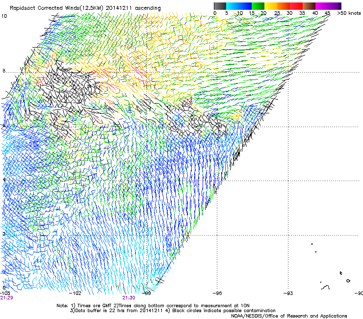Click the orange 25-30 knots color swatch
The width and height of the screenshot is (363, 319).
click(284, 6)
